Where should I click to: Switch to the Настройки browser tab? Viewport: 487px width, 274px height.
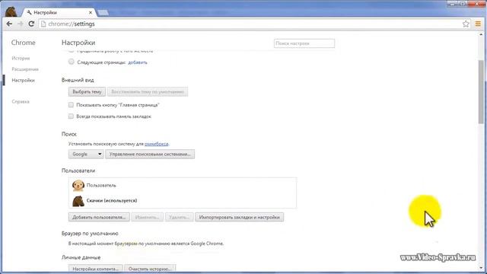(x=59, y=13)
